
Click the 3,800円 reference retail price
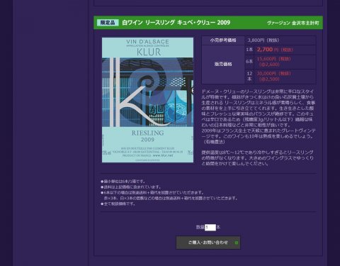pos(263,40)
